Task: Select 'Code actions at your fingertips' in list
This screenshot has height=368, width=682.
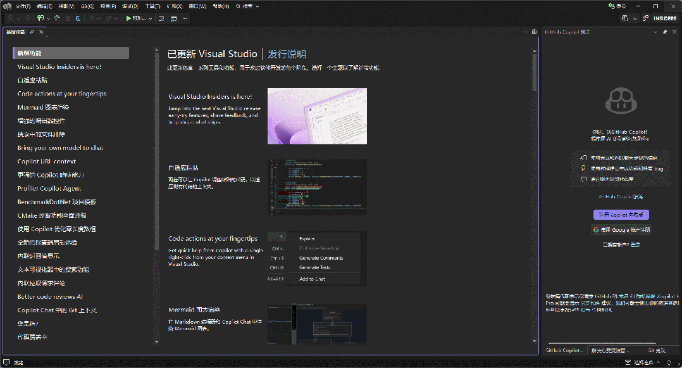Action: (x=62, y=94)
